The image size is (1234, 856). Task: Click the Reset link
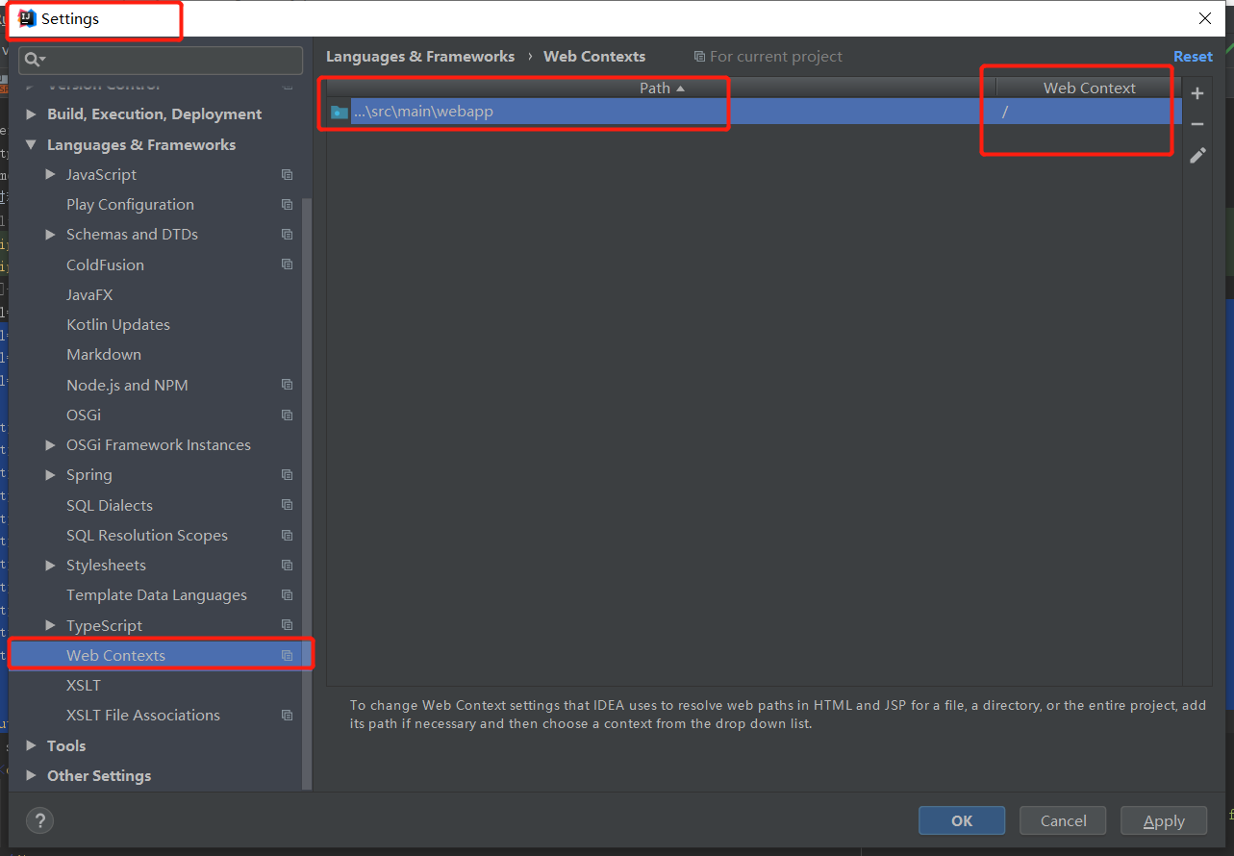[1192, 56]
